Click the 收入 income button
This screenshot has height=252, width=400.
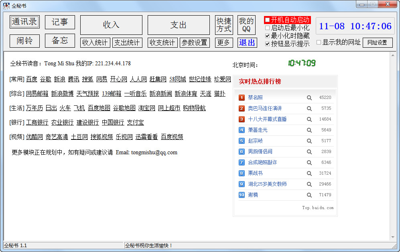click(111, 25)
